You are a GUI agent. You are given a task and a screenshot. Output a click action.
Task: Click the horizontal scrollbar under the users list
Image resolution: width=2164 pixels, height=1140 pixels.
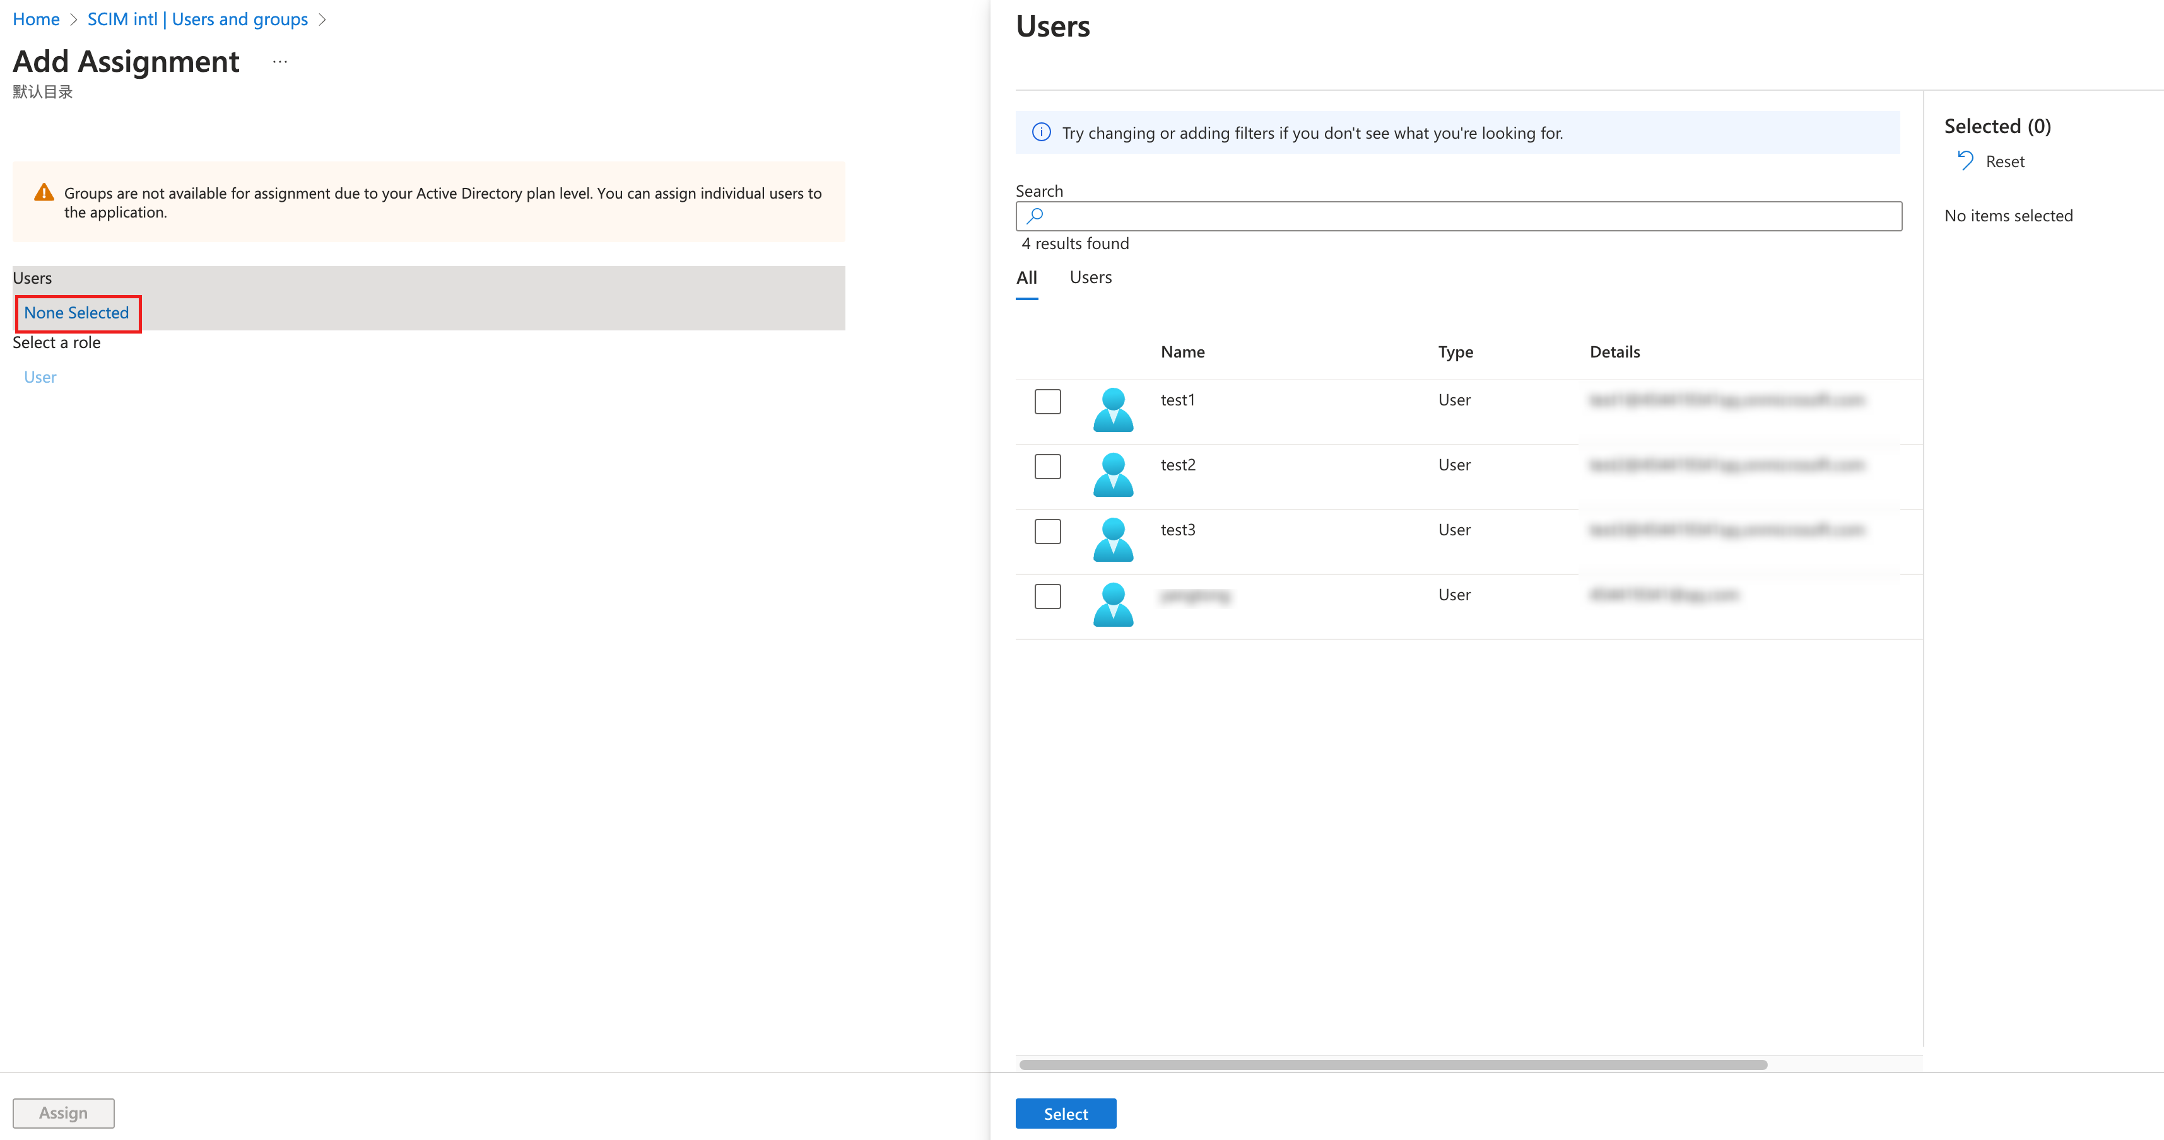[x=1393, y=1064]
